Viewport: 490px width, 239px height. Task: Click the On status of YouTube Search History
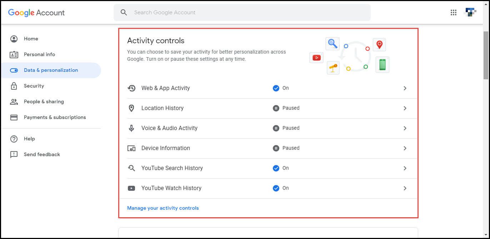(x=286, y=168)
